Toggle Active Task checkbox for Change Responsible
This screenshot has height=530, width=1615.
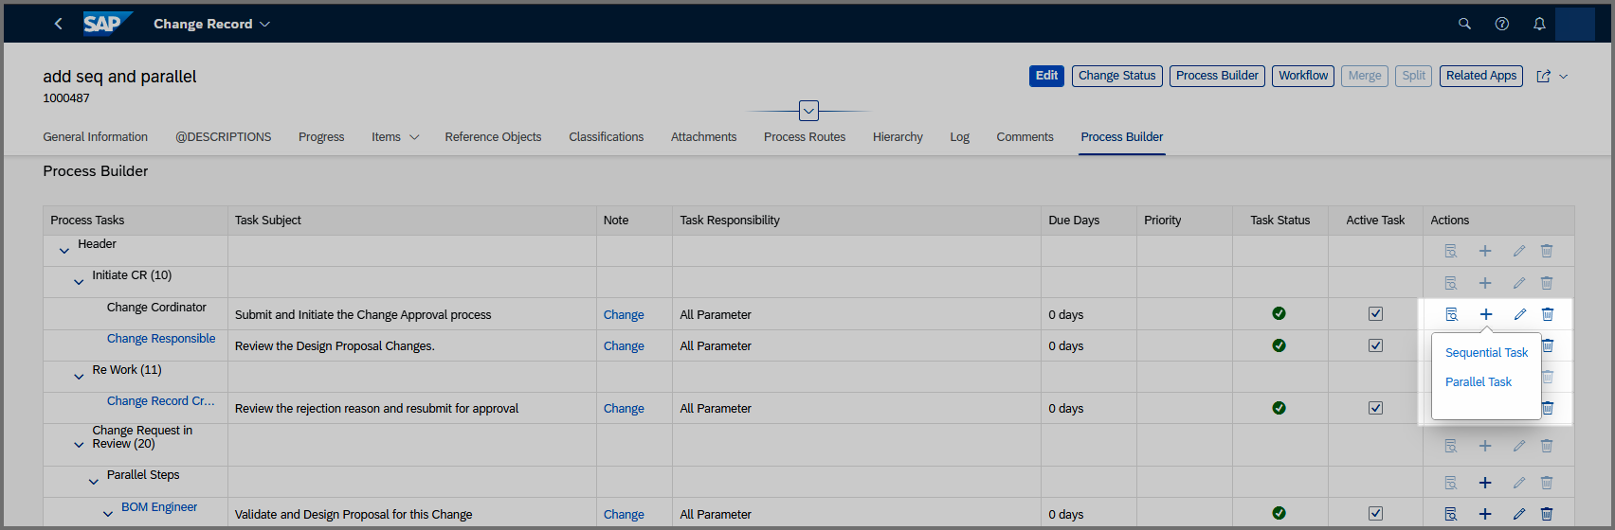coord(1375,345)
